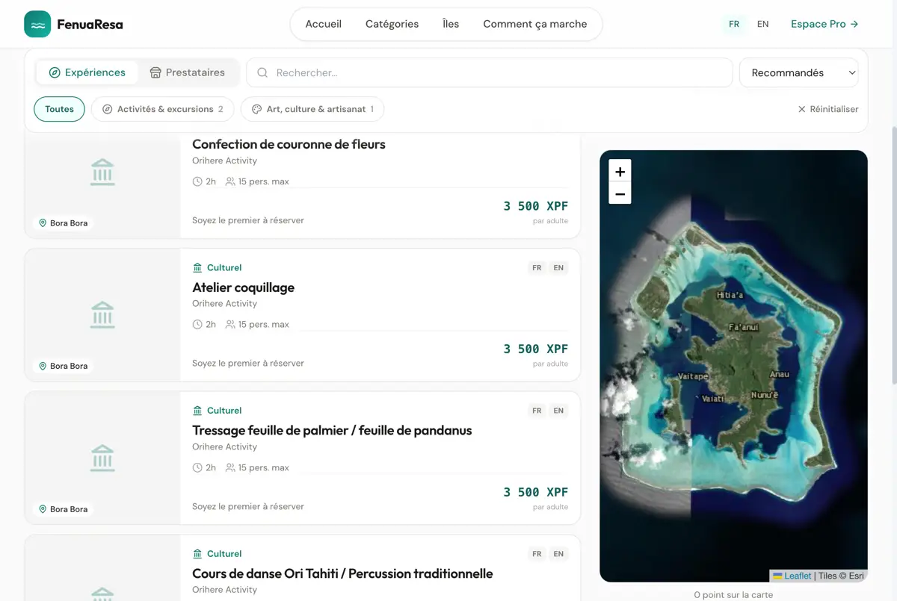Click the FR badge on Atelier coquillage
Image resolution: width=897 pixels, height=601 pixels.
click(537, 267)
